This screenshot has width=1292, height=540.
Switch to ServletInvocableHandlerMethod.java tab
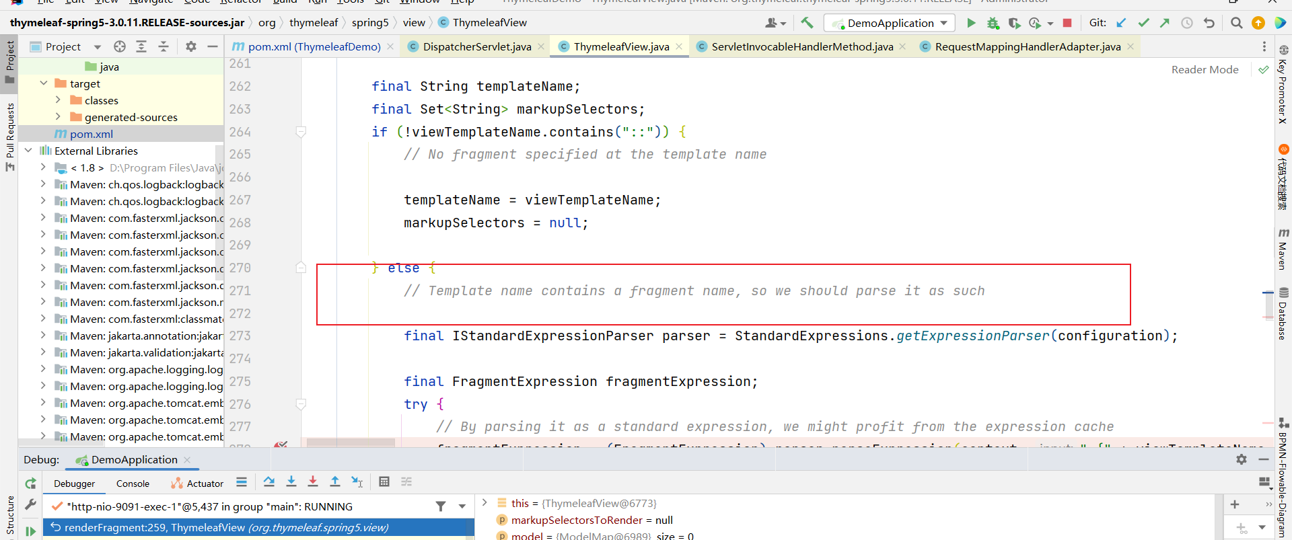(x=801, y=46)
